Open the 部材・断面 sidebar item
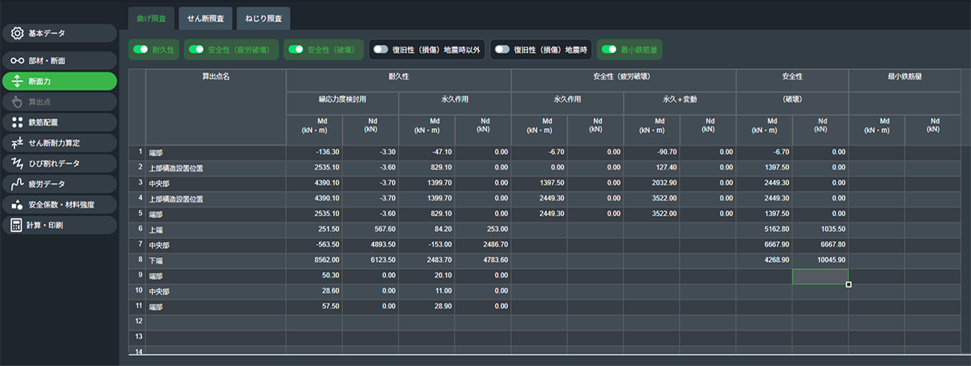Screen dimensions: 971x366 (x=59, y=60)
